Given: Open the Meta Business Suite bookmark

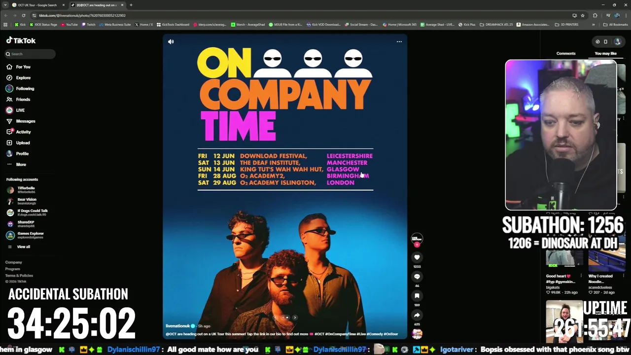Looking at the screenshot, I should (x=115, y=24).
